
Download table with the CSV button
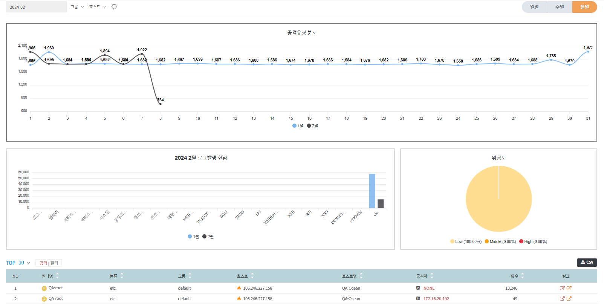tap(587, 262)
